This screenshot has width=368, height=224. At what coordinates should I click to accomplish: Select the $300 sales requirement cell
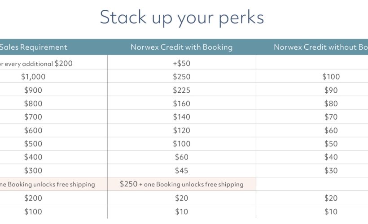(33, 171)
